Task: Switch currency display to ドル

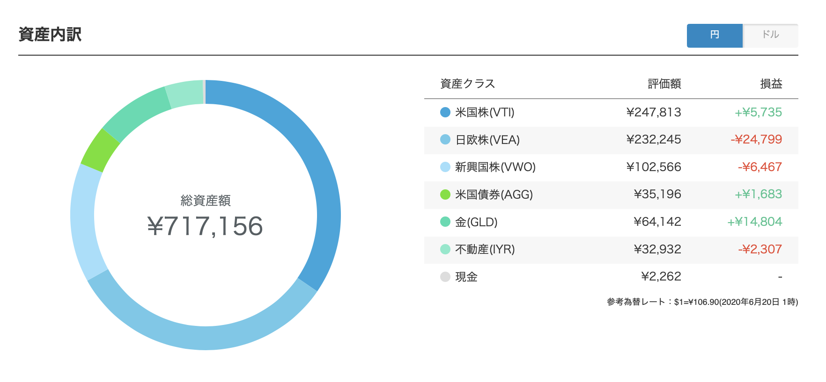Action: [771, 36]
